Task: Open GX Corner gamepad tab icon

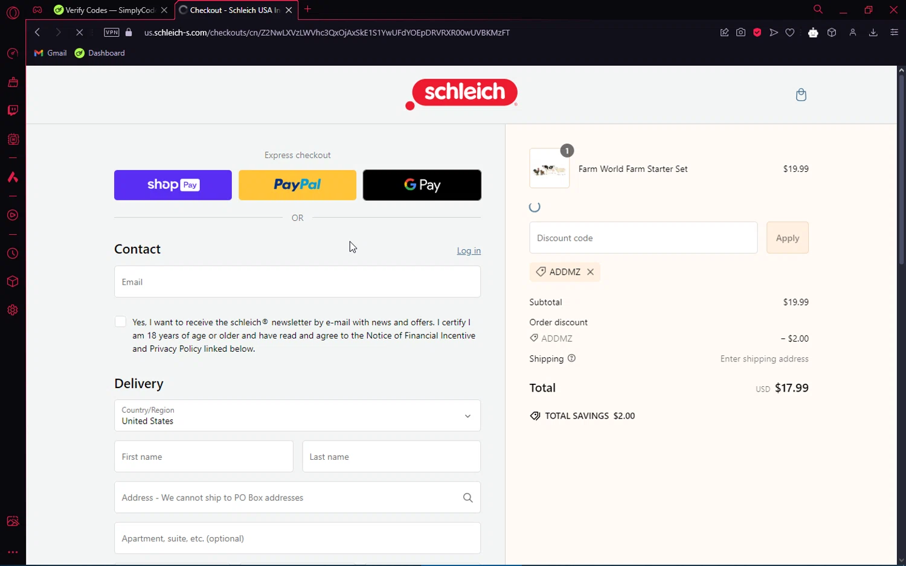Action: click(37, 10)
